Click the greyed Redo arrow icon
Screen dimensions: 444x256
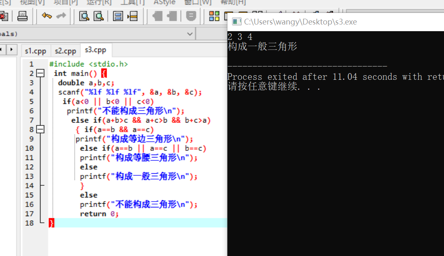(61, 16)
